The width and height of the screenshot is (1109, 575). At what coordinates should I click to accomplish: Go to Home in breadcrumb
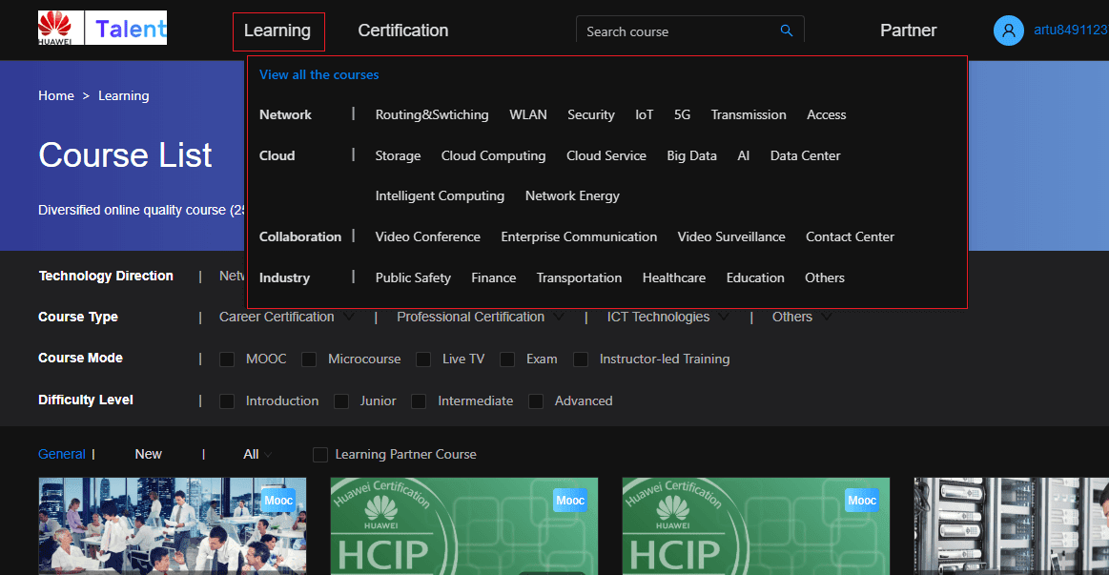[x=55, y=95]
